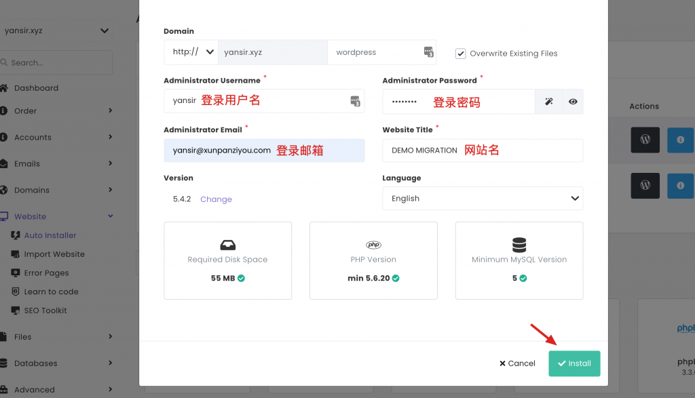Click the magic wand password generator icon
Screen dimensions: 695x398
coord(548,102)
